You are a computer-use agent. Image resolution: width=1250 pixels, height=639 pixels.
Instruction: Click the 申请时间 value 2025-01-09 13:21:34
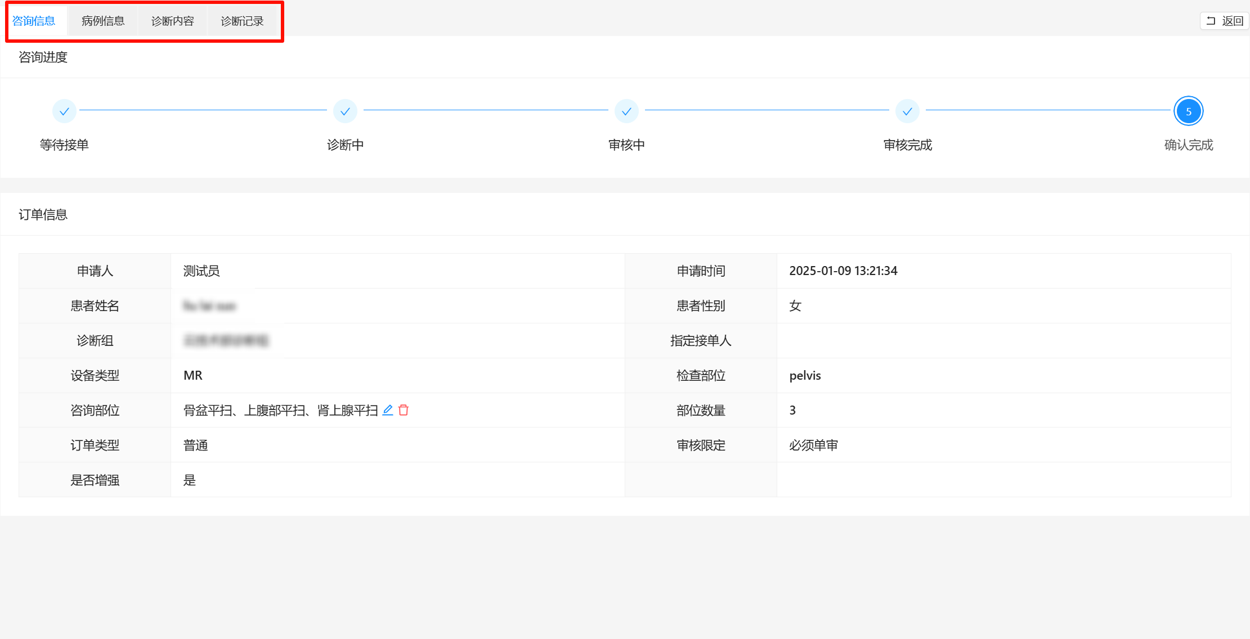click(x=843, y=271)
